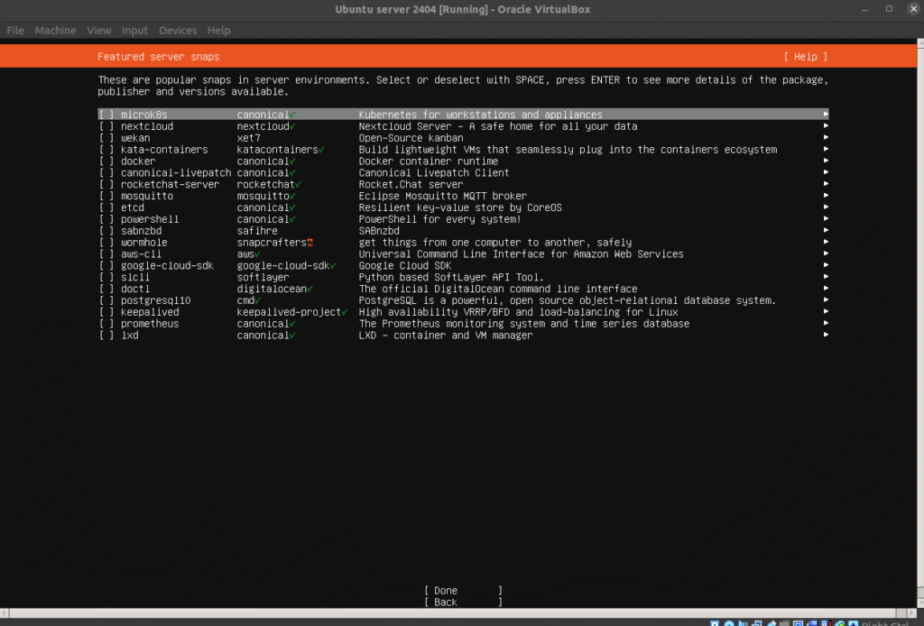The image size is (924, 626).
Task: Open the Devices menu
Action: point(177,31)
